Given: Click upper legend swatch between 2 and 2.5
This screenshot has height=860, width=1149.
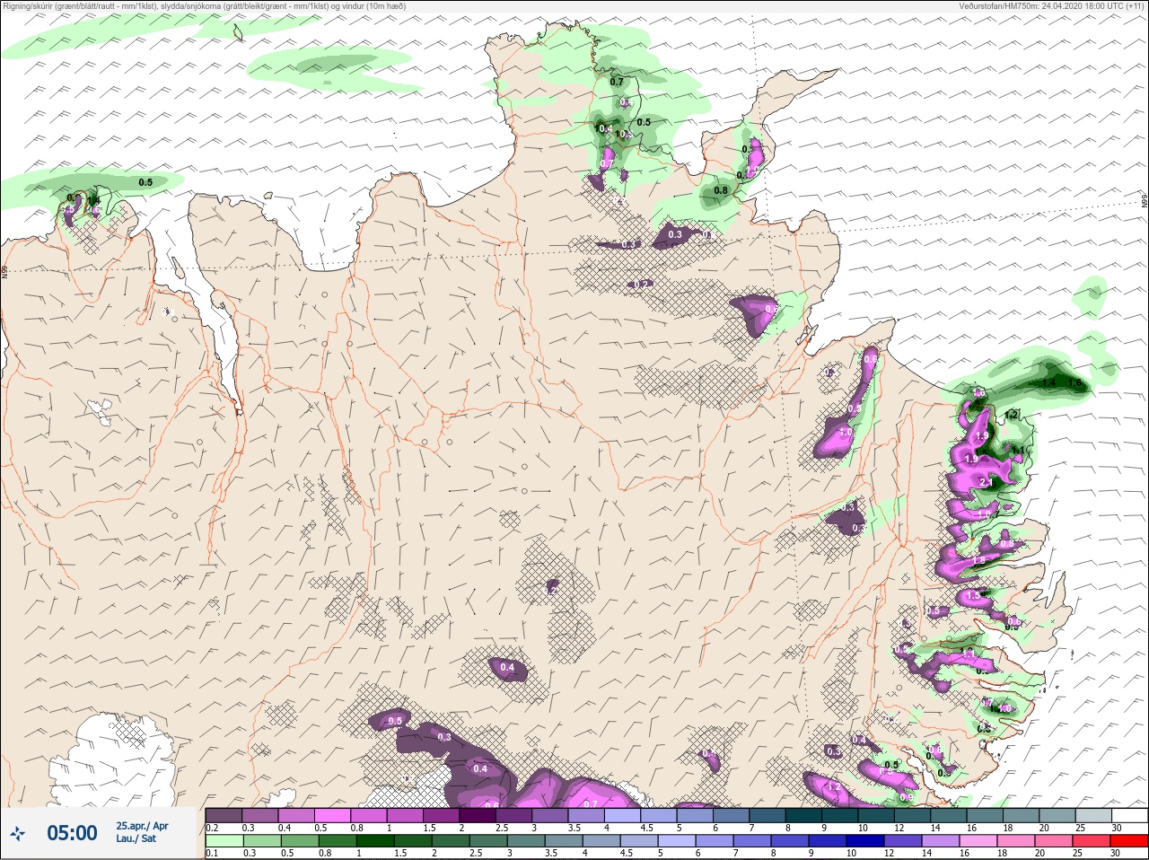Looking at the screenshot, I should 478,815.
